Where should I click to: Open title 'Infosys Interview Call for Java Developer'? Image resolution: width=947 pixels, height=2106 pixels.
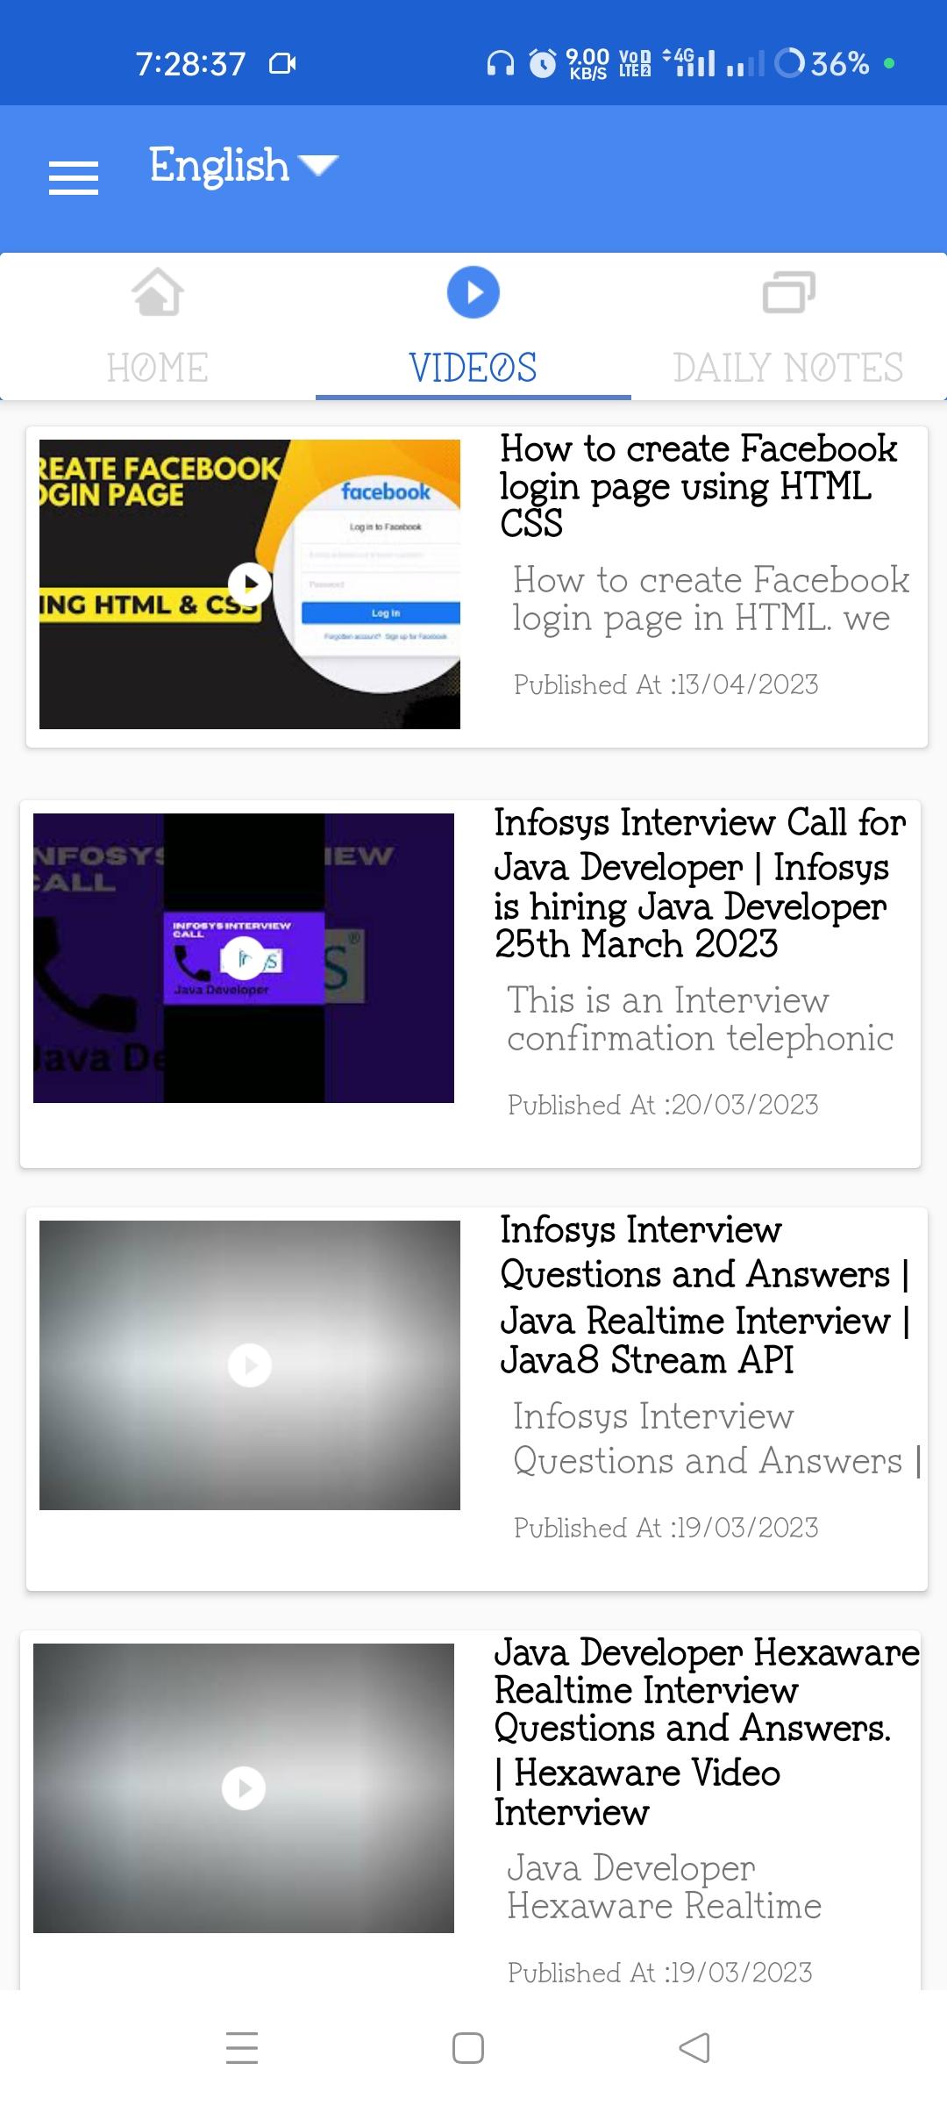700,883
